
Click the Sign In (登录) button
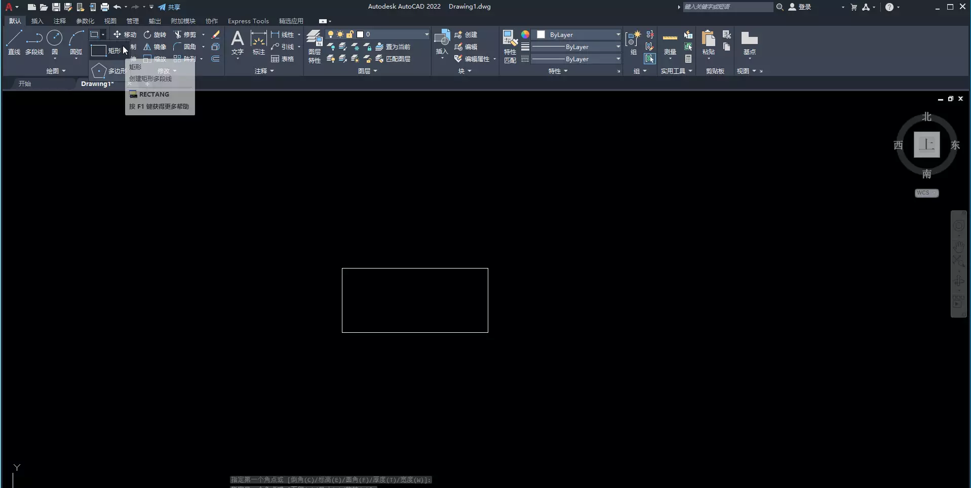800,7
